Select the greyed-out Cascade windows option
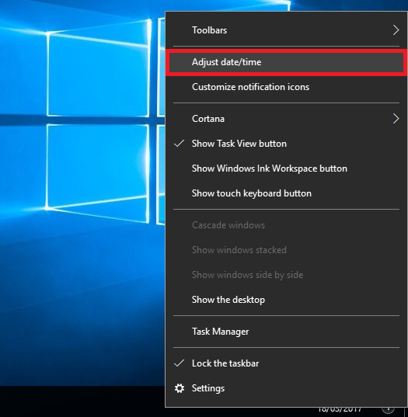This screenshot has width=408, height=417. [228, 225]
